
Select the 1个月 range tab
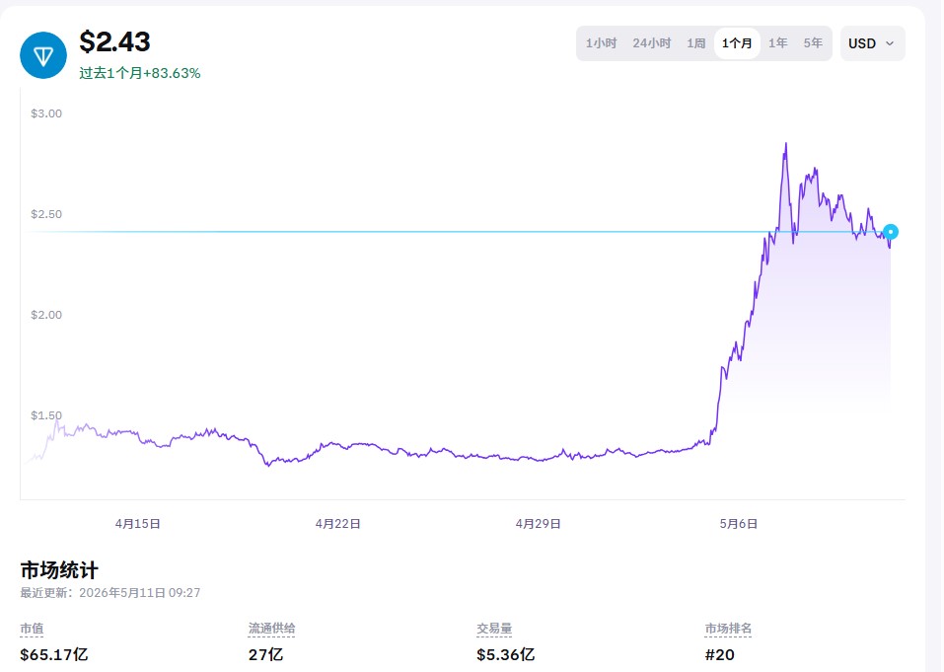737,43
